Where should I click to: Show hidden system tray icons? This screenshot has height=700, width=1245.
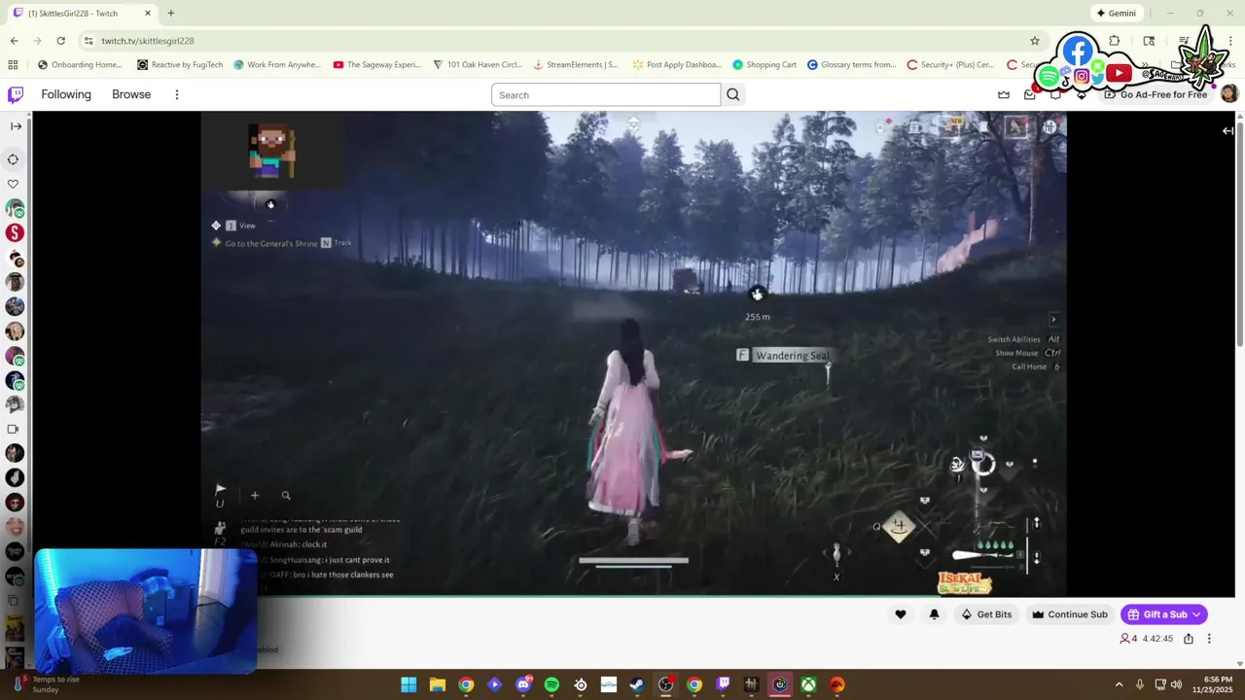pos(1119,684)
